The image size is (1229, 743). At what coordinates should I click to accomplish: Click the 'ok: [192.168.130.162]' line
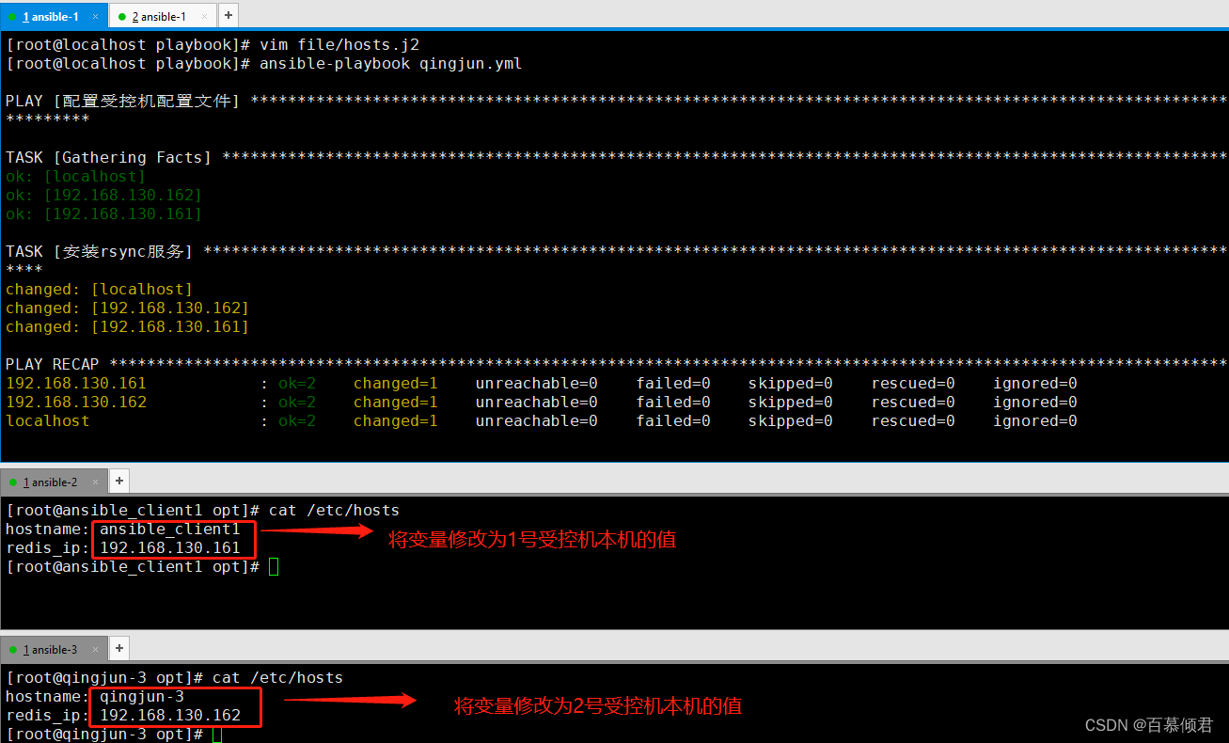(103, 196)
